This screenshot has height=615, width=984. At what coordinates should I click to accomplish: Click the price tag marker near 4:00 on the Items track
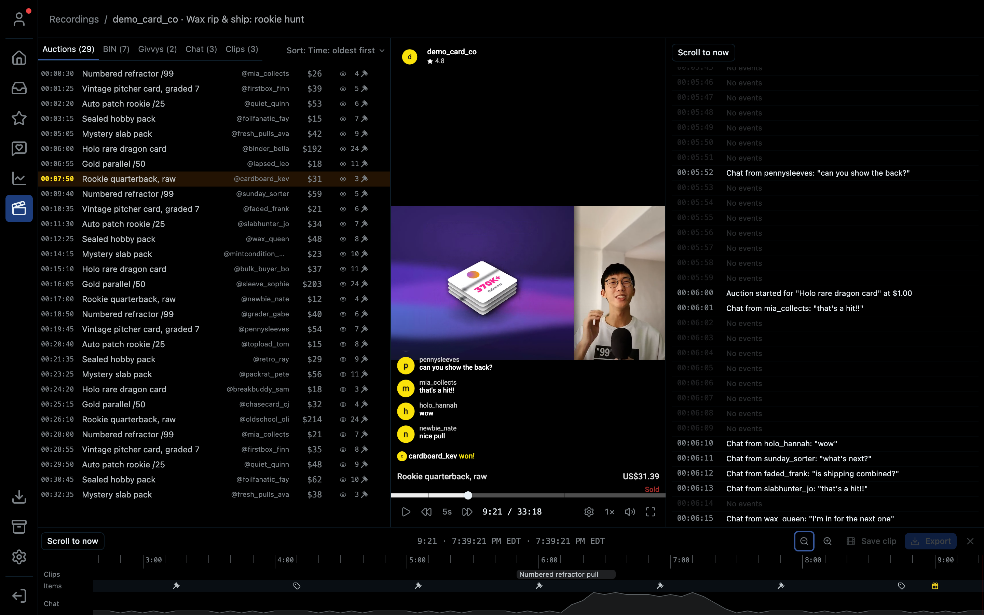click(297, 586)
